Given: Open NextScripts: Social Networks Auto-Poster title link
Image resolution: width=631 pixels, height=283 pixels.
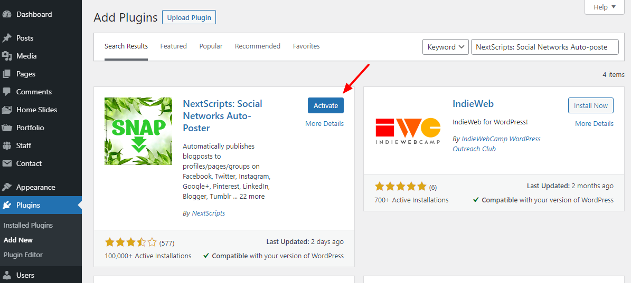Looking at the screenshot, I should pos(222,115).
